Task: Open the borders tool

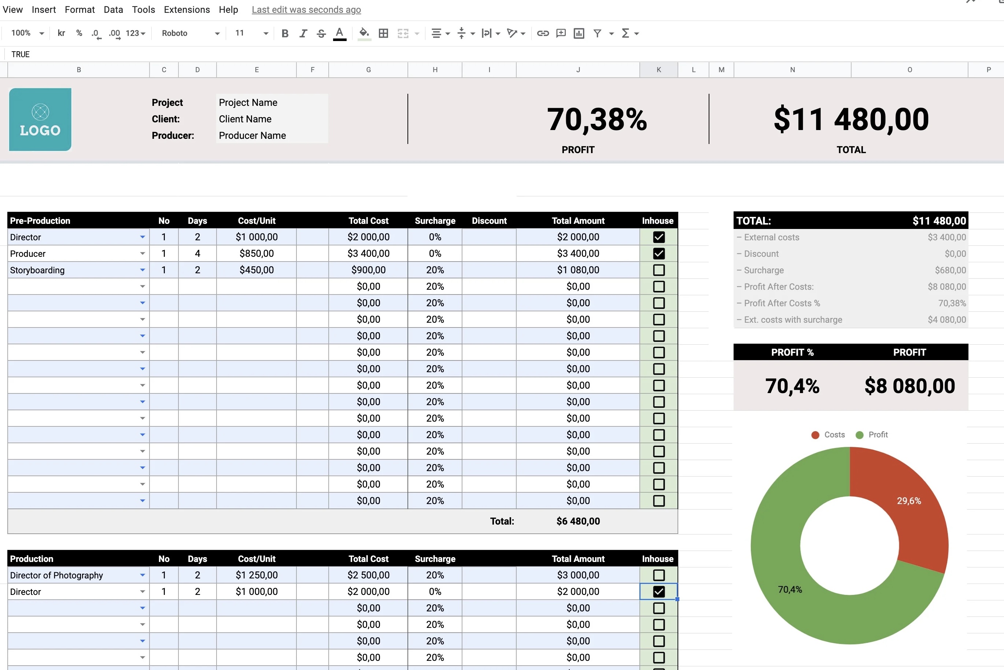Action: [383, 33]
